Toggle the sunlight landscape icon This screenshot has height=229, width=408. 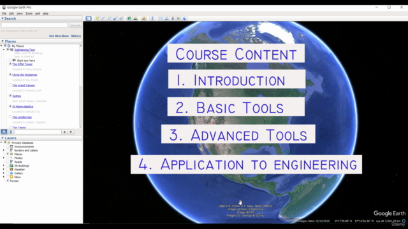point(135,18)
